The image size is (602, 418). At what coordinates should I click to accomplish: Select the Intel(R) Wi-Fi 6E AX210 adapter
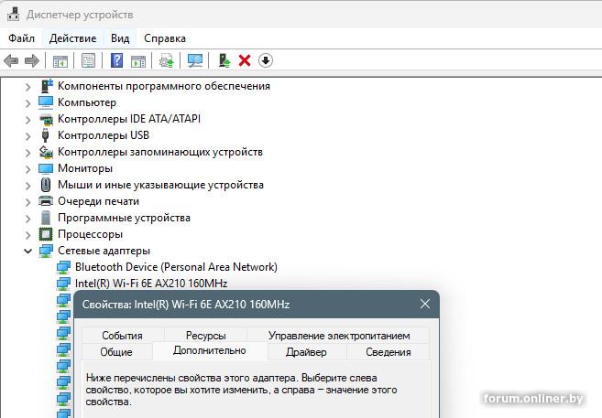point(151,284)
